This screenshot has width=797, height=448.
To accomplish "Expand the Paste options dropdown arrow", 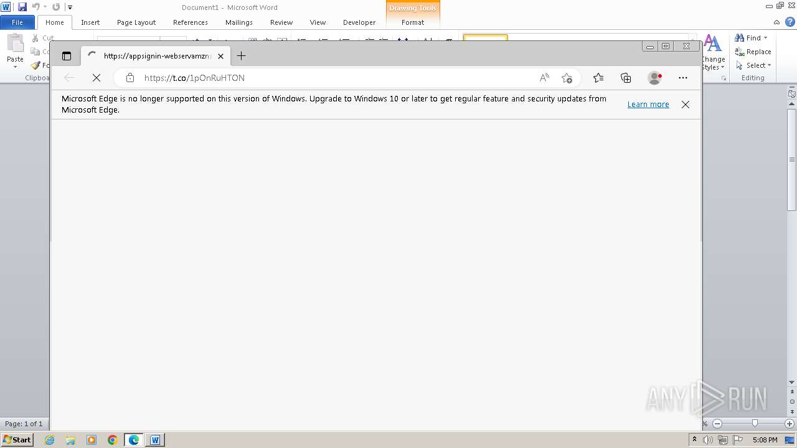I will pos(15,67).
